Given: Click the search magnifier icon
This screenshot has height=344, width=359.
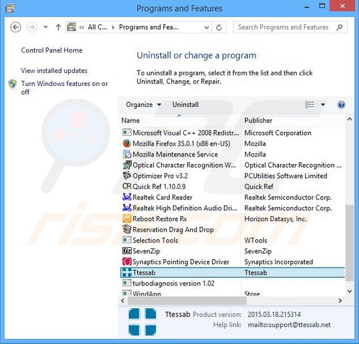Looking at the screenshot, I should point(339,27).
